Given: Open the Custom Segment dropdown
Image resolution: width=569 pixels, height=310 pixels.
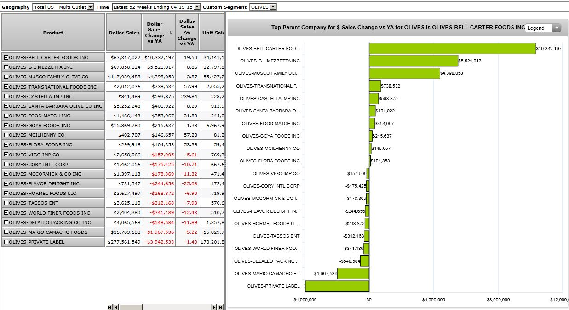Looking at the screenshot, I should tap(273, 7).
